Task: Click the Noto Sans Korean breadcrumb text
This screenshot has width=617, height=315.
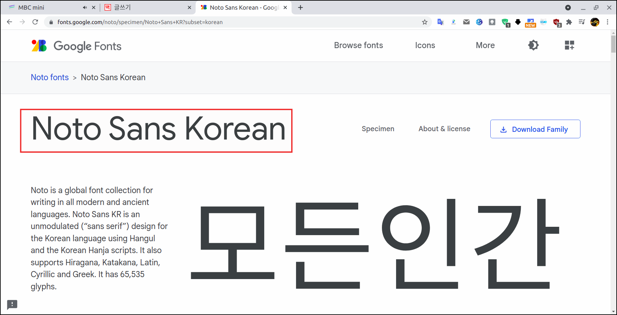Action: [113, 77]
